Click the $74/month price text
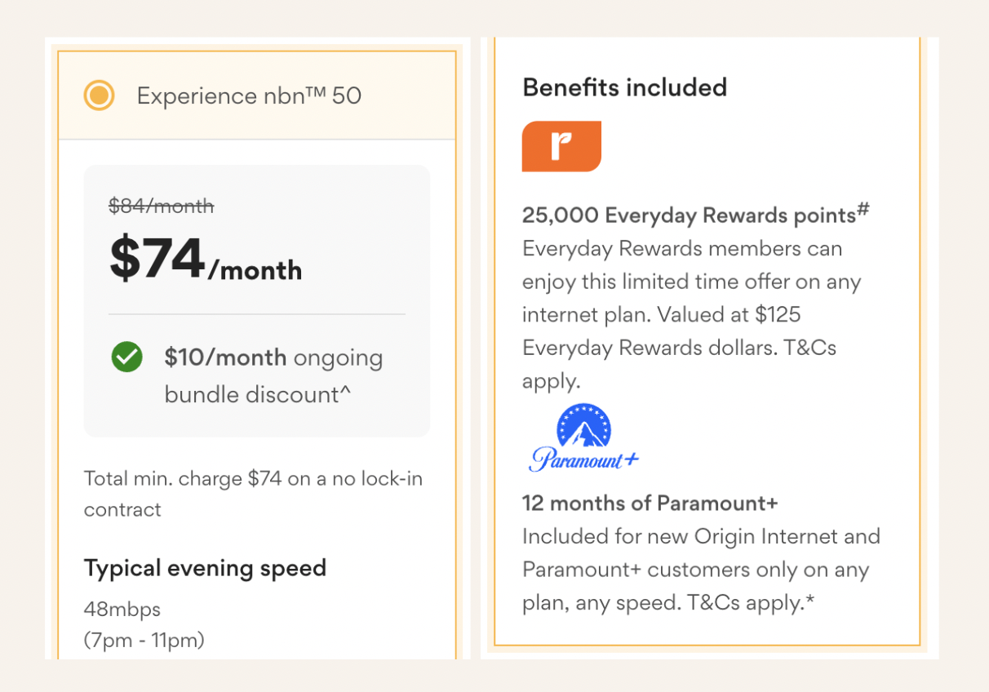This screenshot has height=692, width=989. [x=206, y=259]
